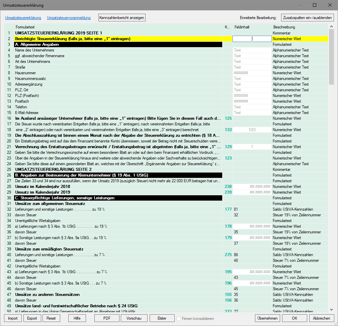Click Feldinhalt field for Adressergänzung
The image size is (338, 326).
(252, 84)
